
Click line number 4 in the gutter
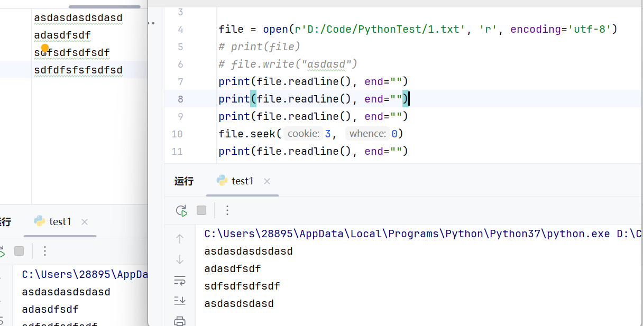point(180,30)
